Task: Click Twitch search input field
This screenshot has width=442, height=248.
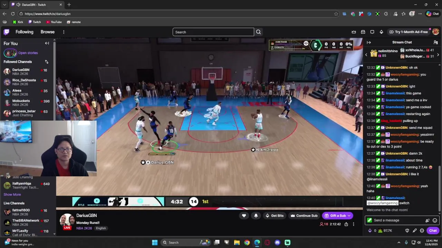Action: tap(213, 32)
